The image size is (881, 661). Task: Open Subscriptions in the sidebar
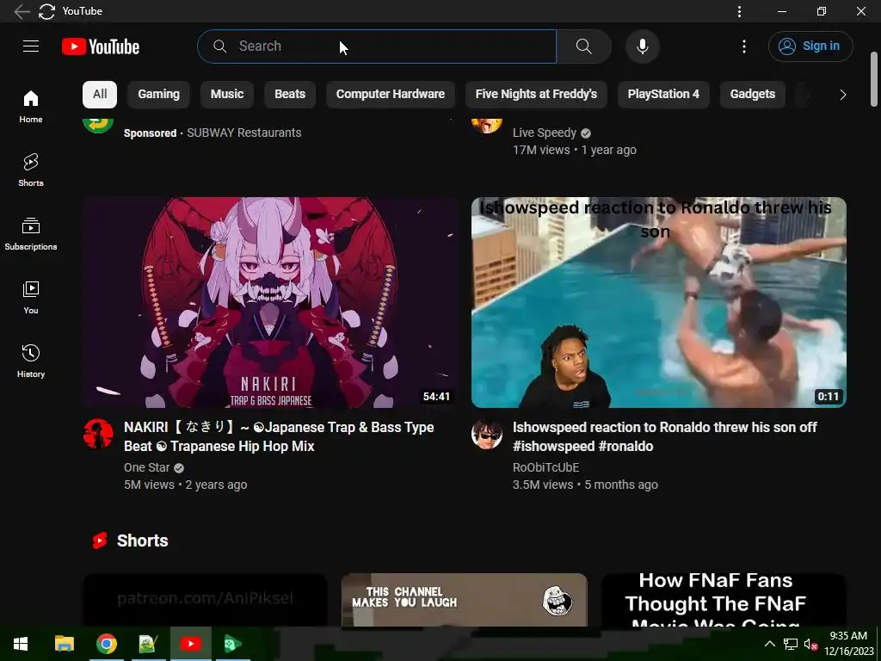pos(31,234)
